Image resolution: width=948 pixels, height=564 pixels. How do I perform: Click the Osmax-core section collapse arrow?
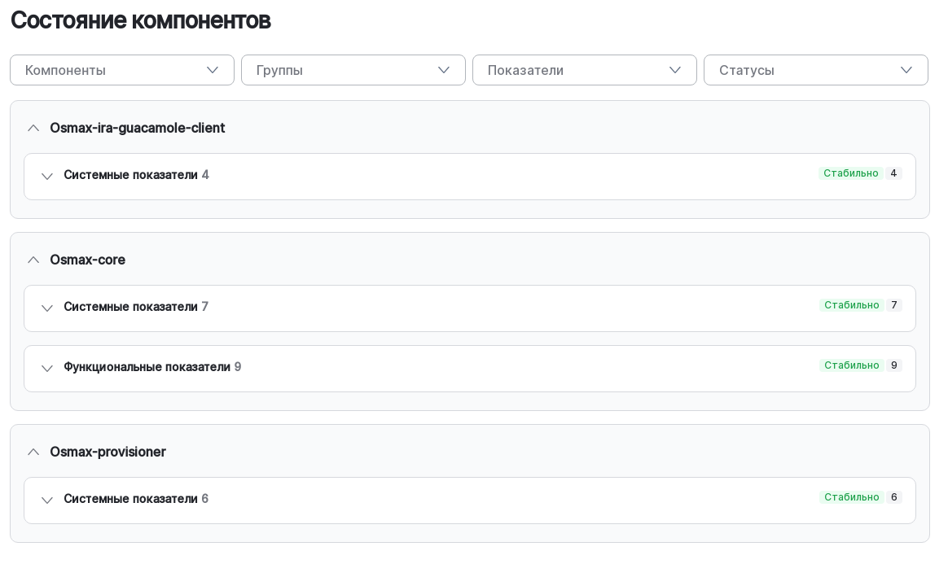coord(33,260)
